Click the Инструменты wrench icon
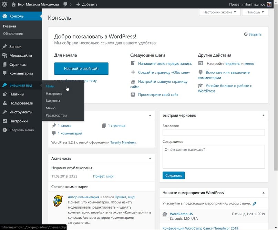The height and width of the screenshot is (230, 278). 5,112
